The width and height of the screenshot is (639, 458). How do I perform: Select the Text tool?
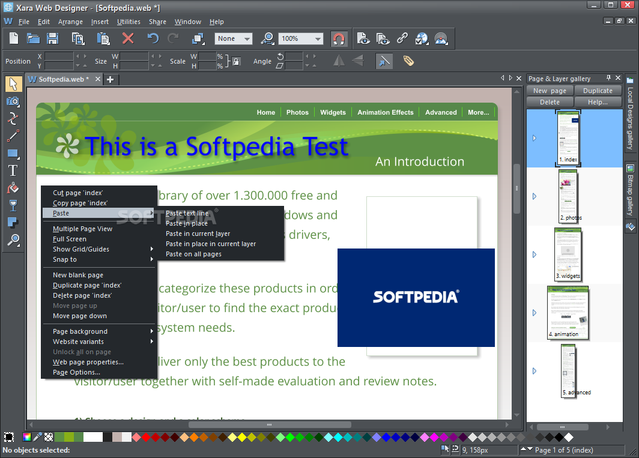click(x=13, y=170)
